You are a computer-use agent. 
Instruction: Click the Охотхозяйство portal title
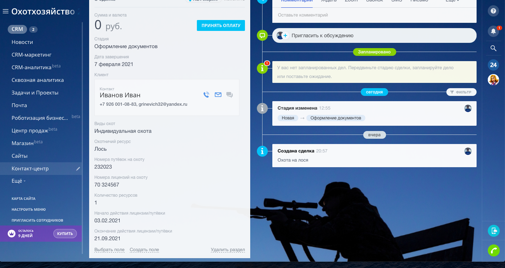click(43, 12)
